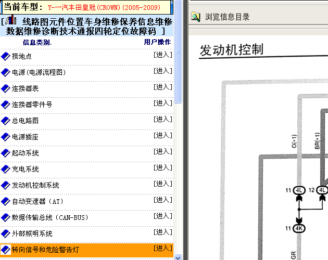
Task: Open 进入 link for 电源(电源流程图)
Action: (163, 71)
